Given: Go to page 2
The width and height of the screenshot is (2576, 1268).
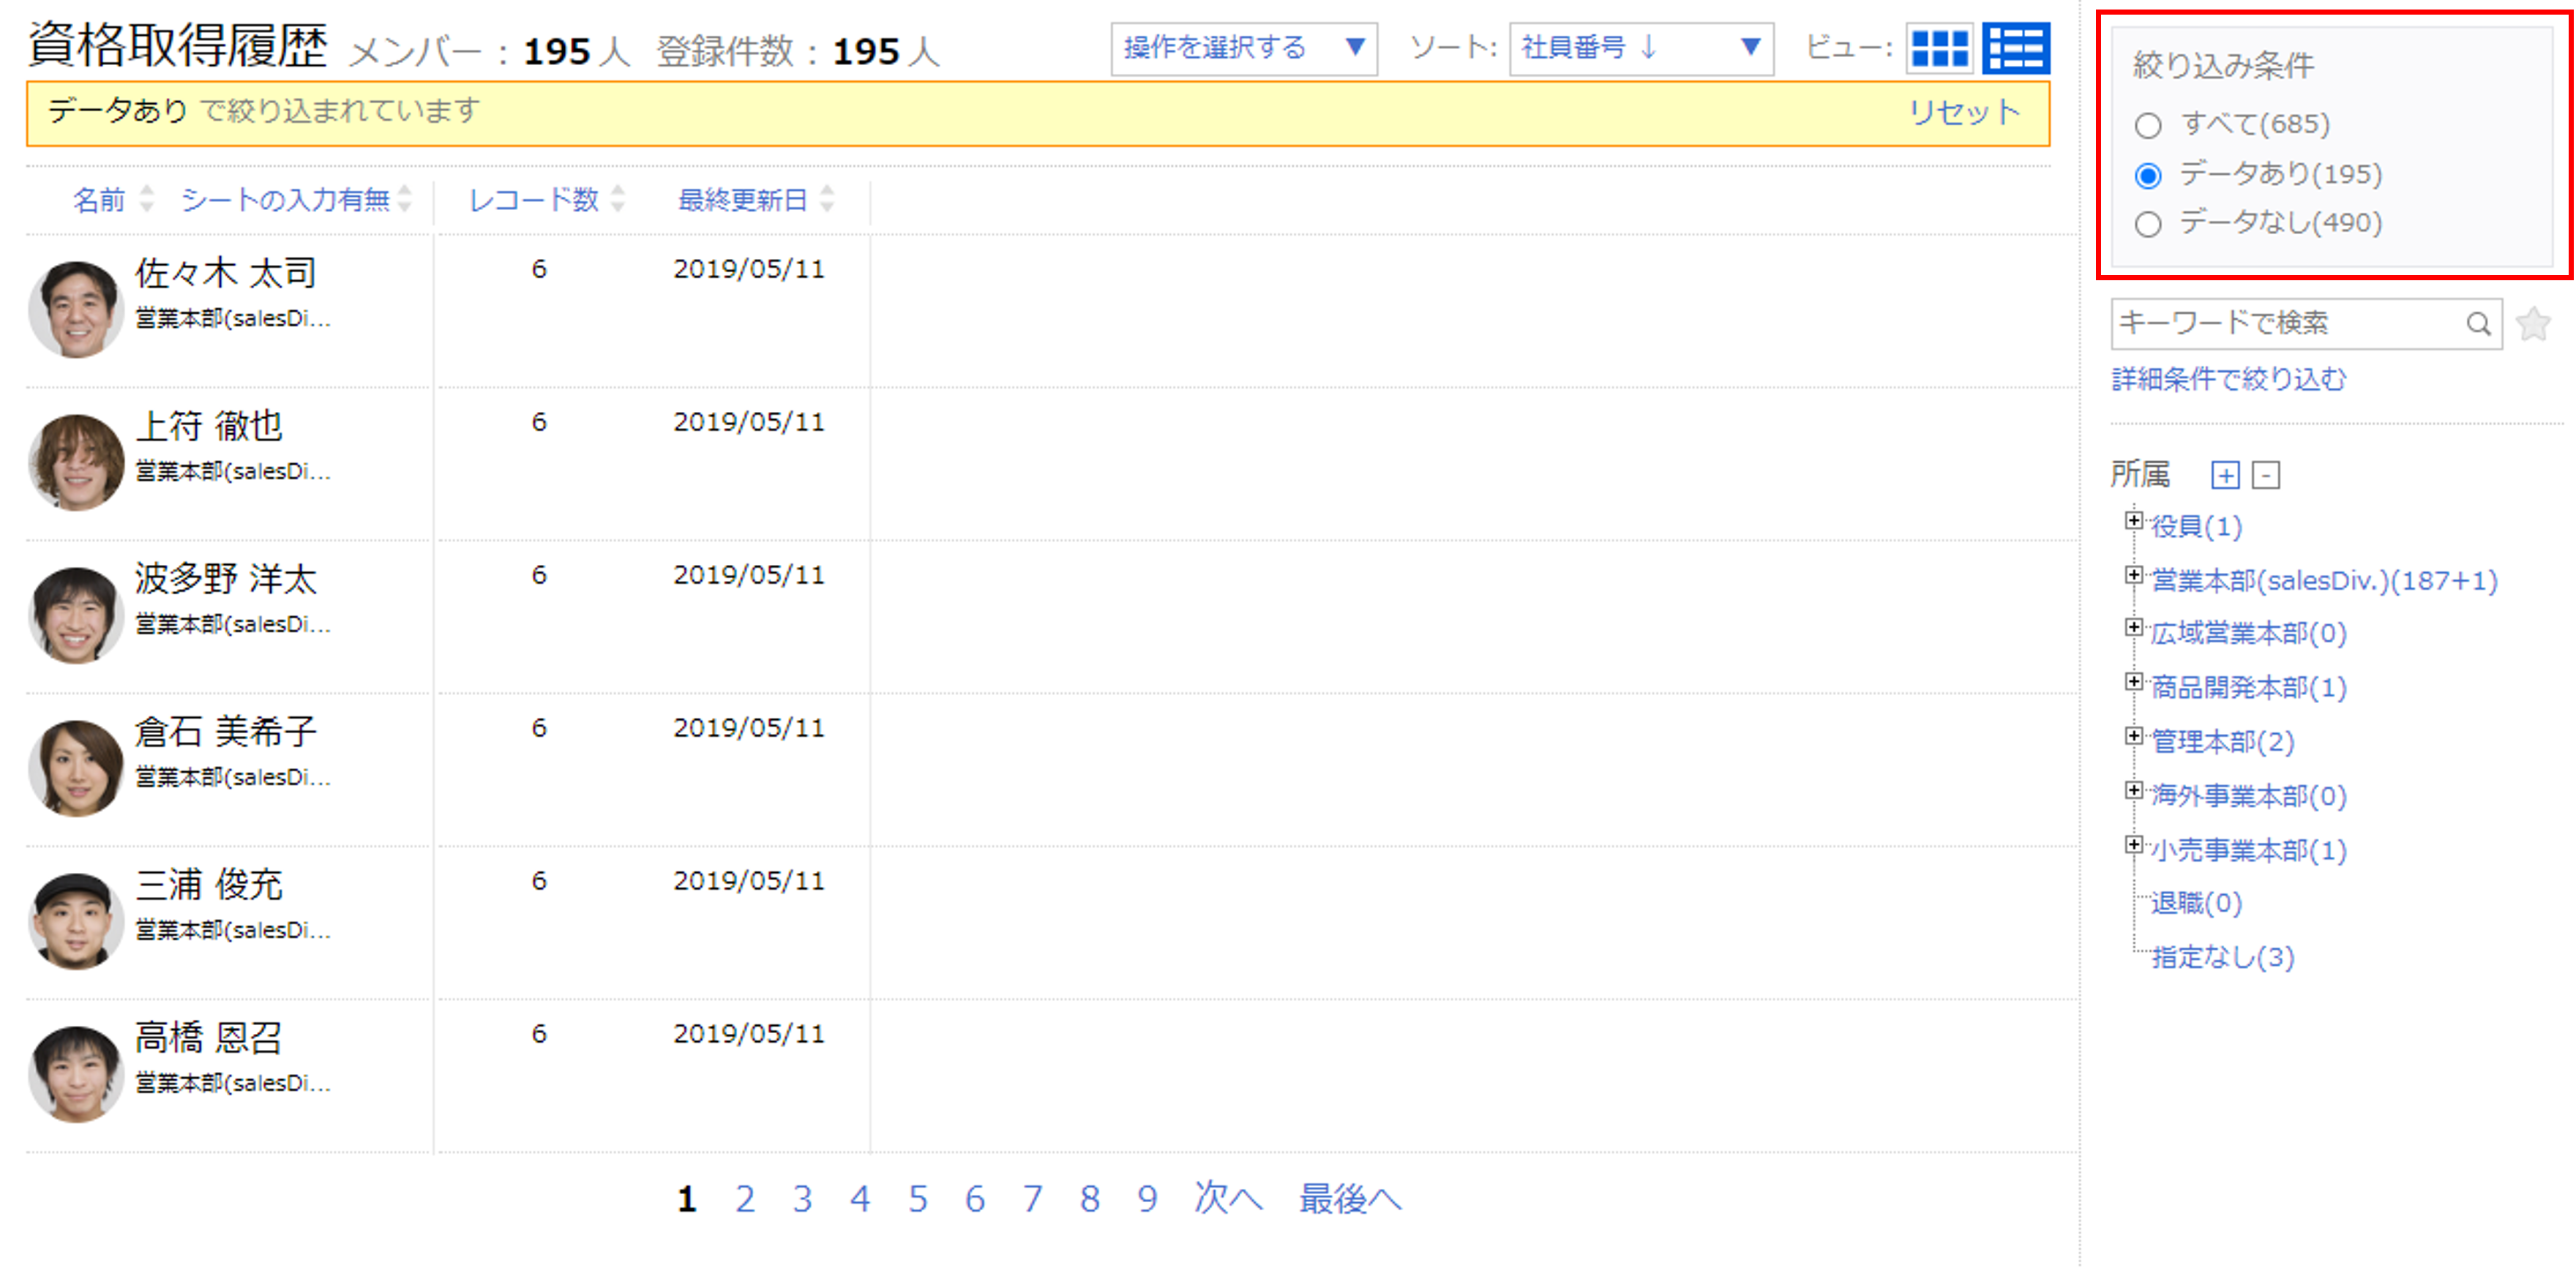Looking at the screenshot, I should (x=745, y=1198).
